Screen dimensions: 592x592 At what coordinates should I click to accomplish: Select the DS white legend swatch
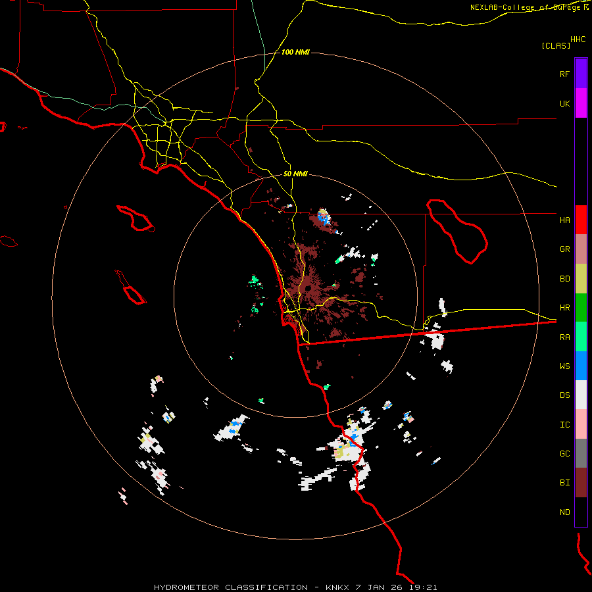(581, 395)
